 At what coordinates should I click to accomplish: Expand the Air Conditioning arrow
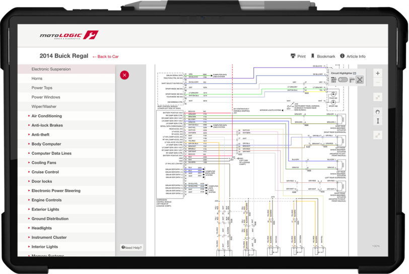[29, 116]
